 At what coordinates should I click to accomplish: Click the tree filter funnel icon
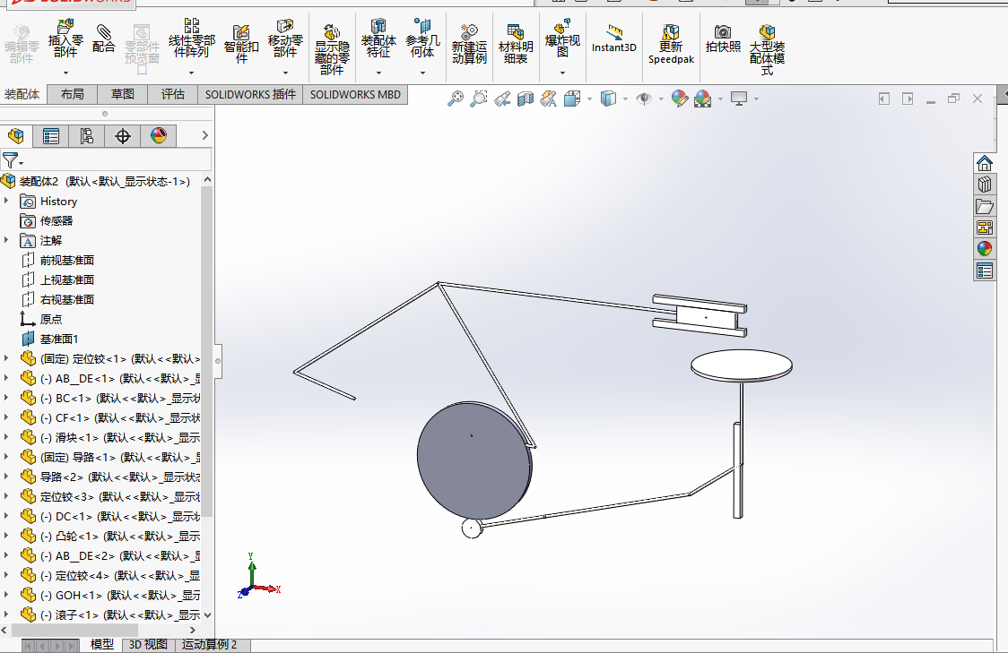tap(10, 159)
